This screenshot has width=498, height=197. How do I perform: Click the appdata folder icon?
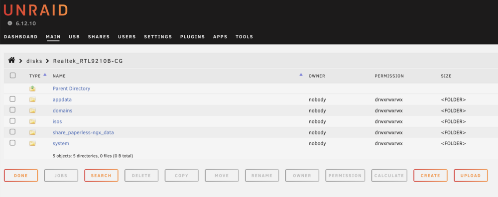pyautogui.click(x=32, y=99)
